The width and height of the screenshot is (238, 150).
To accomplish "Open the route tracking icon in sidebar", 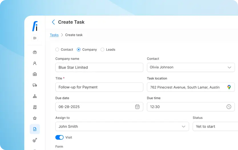I will tap(35, 140).
